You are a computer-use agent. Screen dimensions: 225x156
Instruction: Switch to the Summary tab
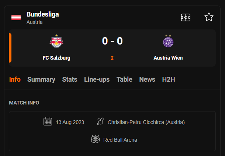[41, 79]
